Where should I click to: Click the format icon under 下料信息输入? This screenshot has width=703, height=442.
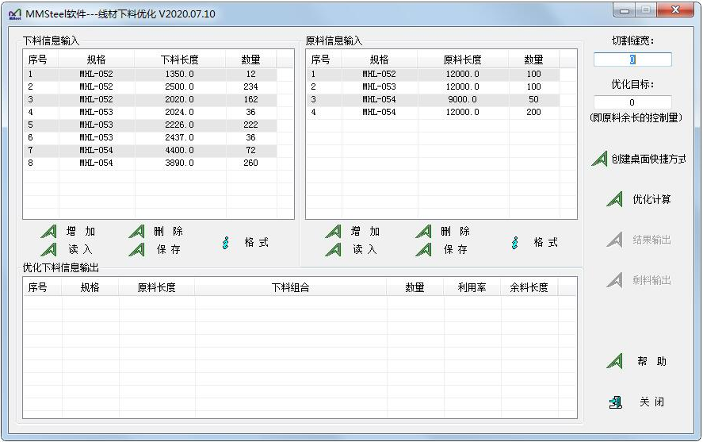pos(226,243)
